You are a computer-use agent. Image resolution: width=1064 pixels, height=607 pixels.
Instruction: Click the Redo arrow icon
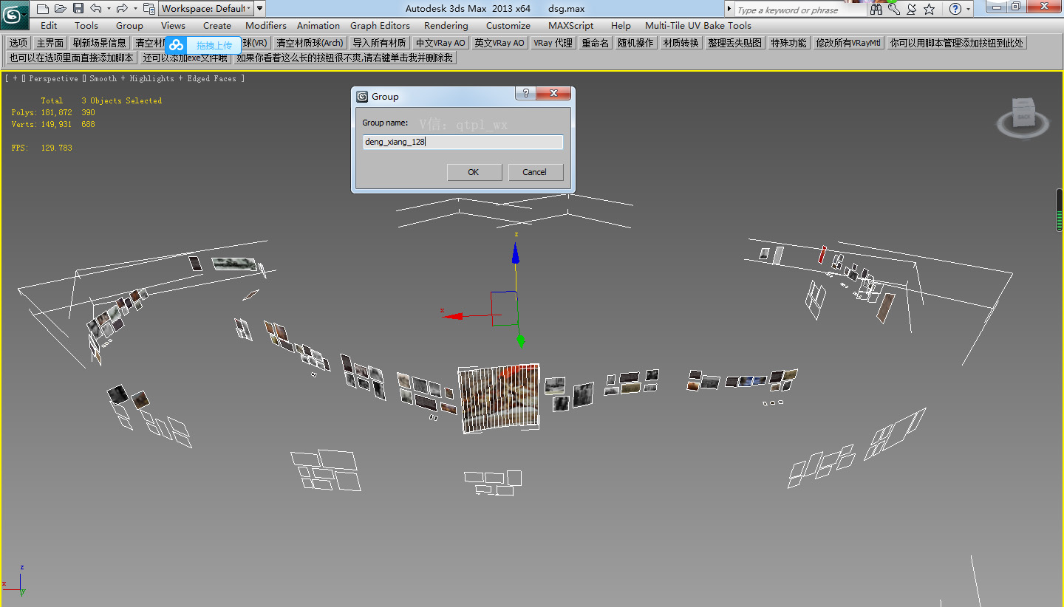coord(122,9)
